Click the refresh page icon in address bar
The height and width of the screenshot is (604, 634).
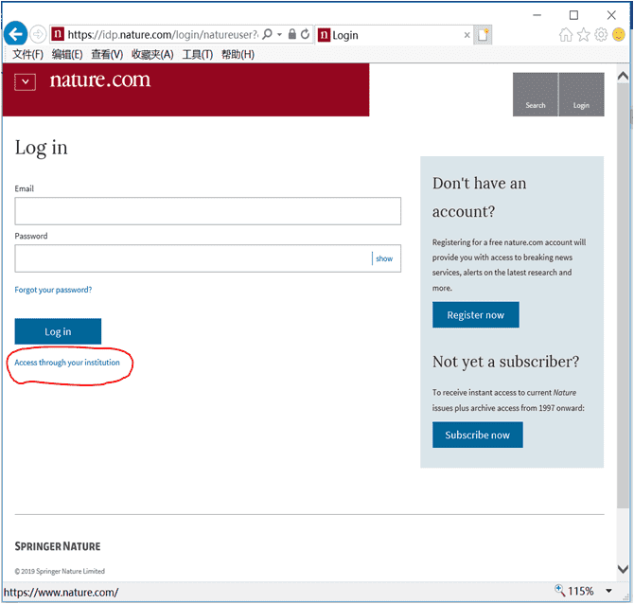coord(306,34)
